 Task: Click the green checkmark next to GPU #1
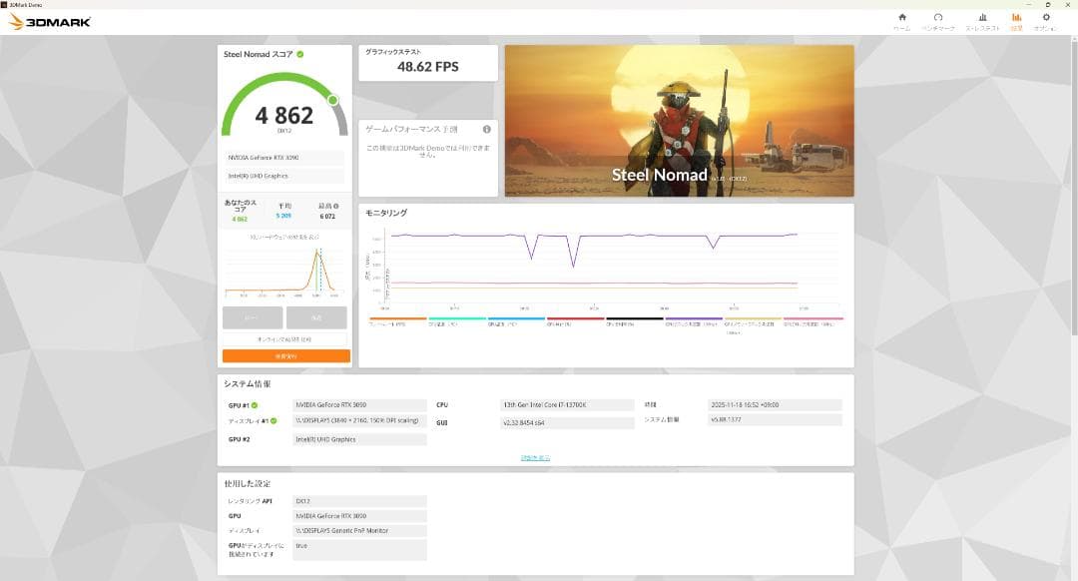click(x=253, y=404)
